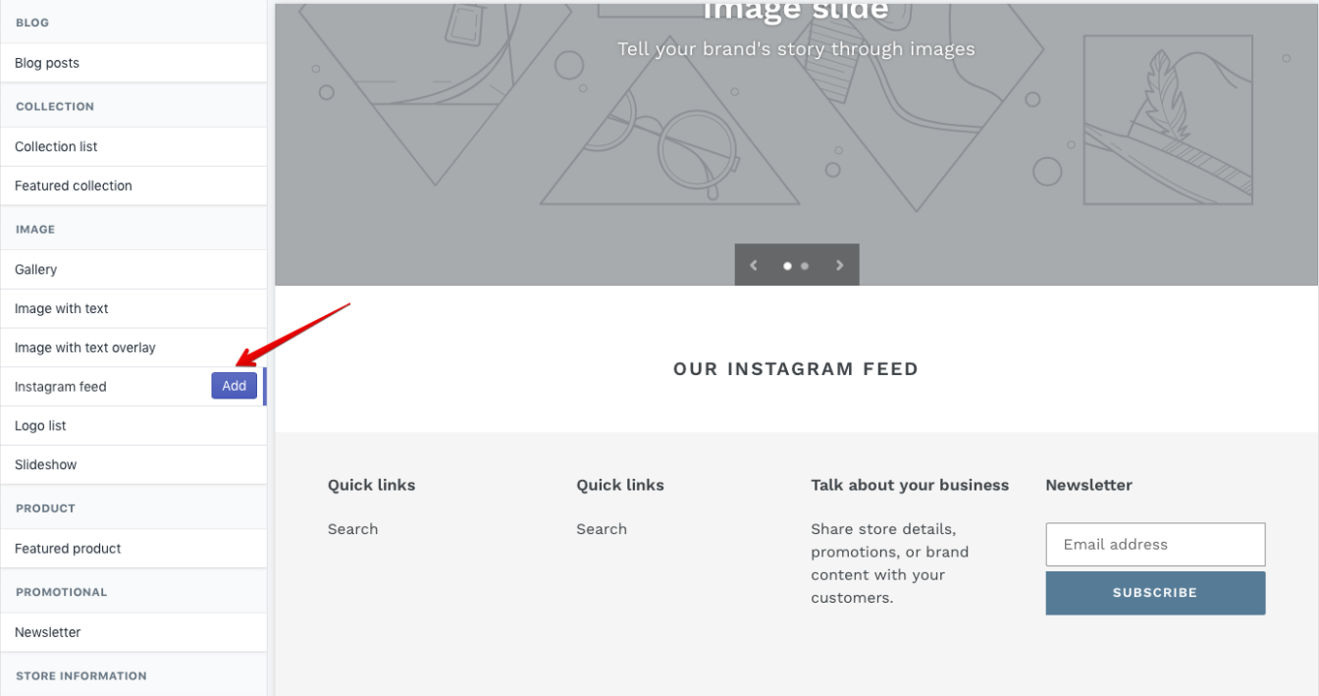The image size is (1319, 696).
Task: Focus the Email address field
Action: click(x=1155, y=544)
